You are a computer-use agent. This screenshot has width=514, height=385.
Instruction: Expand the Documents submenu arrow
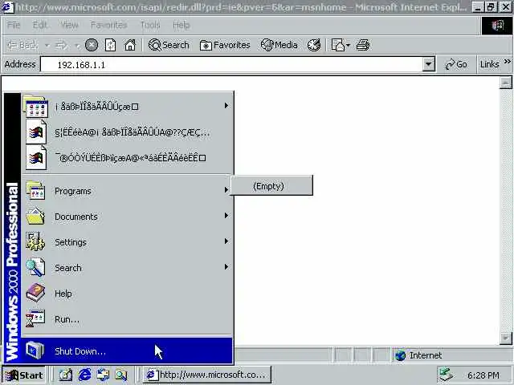226,216
